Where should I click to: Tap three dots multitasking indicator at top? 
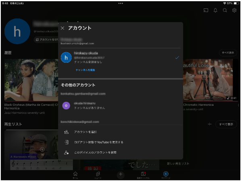click(121, 3)
